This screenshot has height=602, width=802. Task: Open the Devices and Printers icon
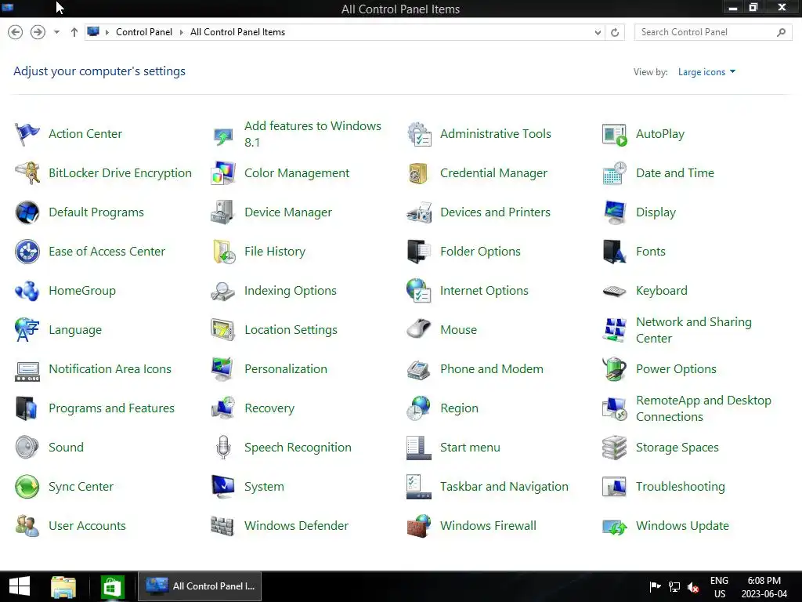point(419,212)
